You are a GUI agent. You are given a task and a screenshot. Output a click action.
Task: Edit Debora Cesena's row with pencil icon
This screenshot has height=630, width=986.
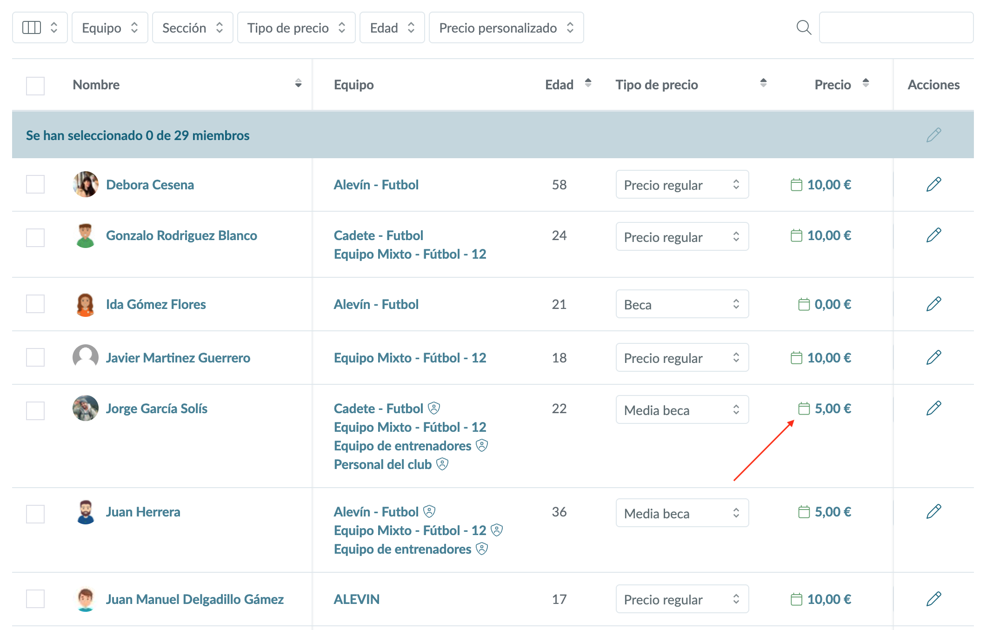click(933, 185)
